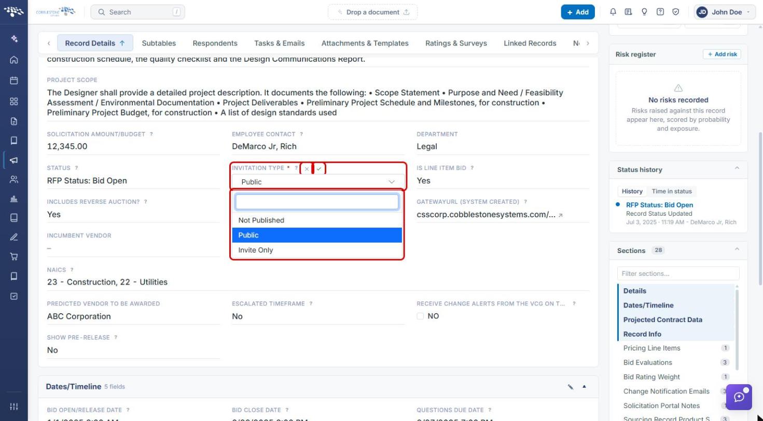Open the notifications bell icon

click(613, 12)
